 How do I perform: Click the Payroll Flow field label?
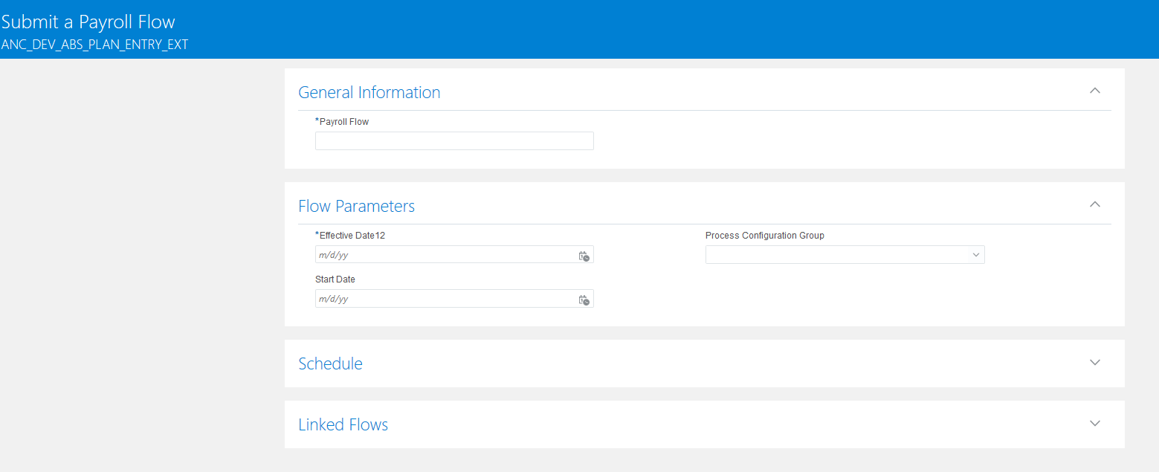[x=343, y=122]
